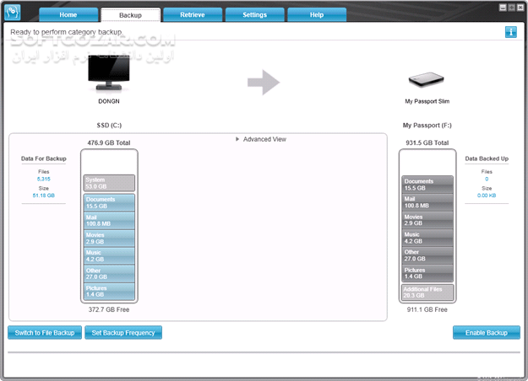The height and width of the screenshot is (381, 528).
Task: Select the My Passport Slim drive icon
Action: [427, 80]
